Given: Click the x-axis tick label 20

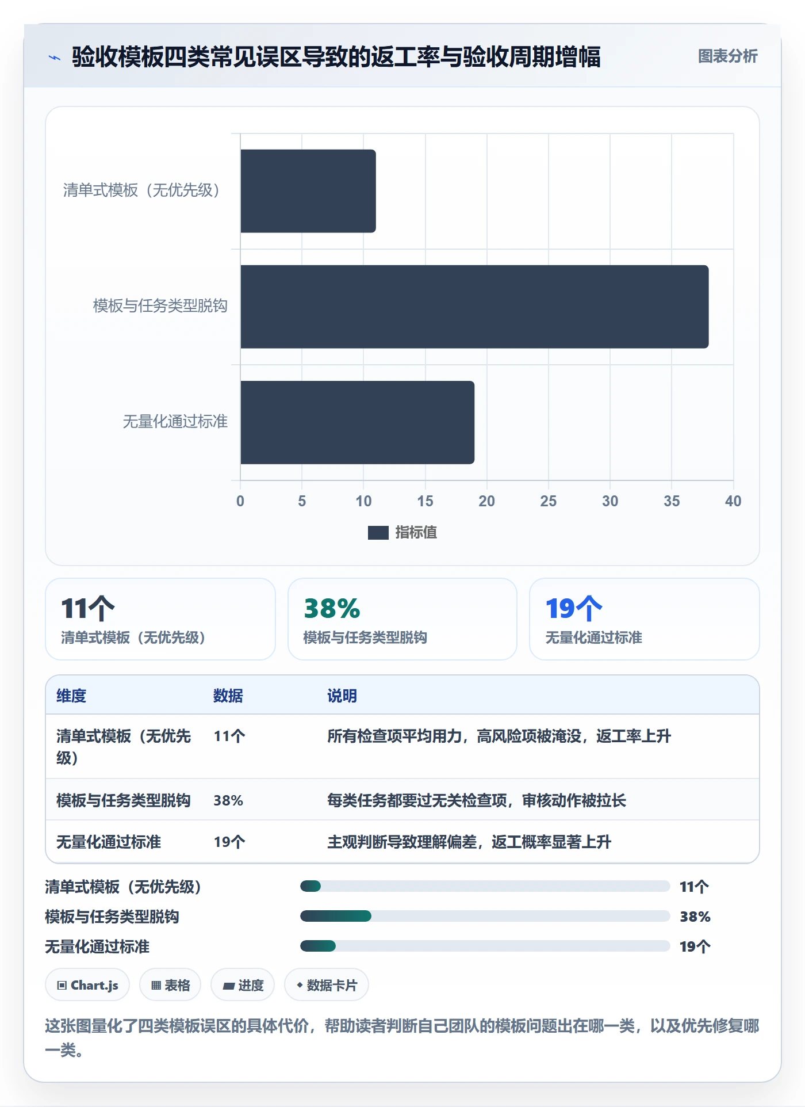Looking at the screenshot, I should 486,501.
